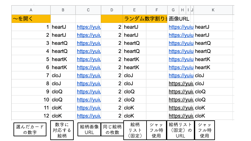Click column B cell 'heartQ' in row 3
The height and width of the screenshot is (141, 251).
[x=63, y=43]
